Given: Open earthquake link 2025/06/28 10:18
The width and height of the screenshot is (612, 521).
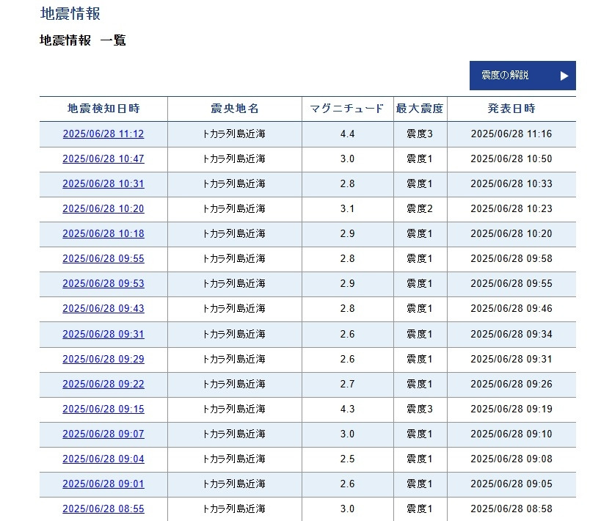Looking at the screenshot, I should tap(103, 234).
